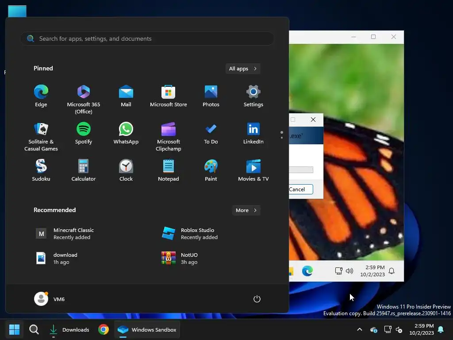The width and height of the screenshot is (453, 340).
Task: Switch to Windows Sandbox taskbar item
Action: (x=147, y=329)
